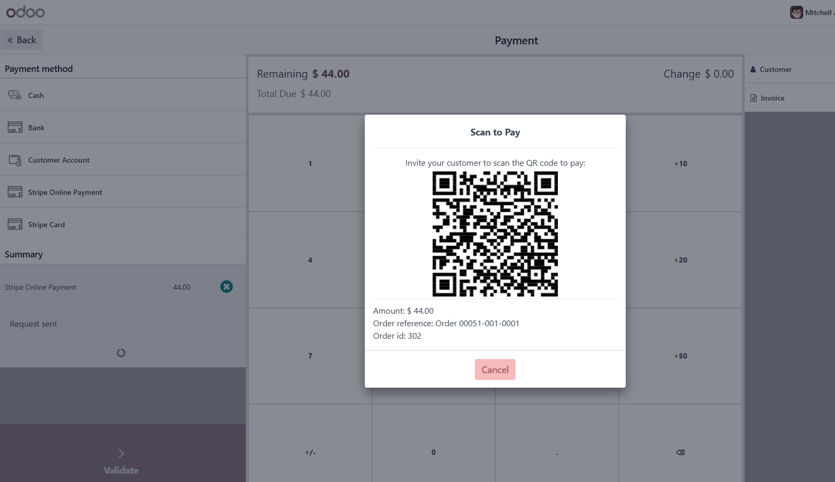Tap numpad key 4
This screenshot has height=482, width=835.
tap(310, 260)
